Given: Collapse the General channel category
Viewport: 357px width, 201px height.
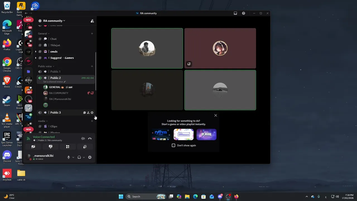Looking at the screenshot, I should coord(44,33).
